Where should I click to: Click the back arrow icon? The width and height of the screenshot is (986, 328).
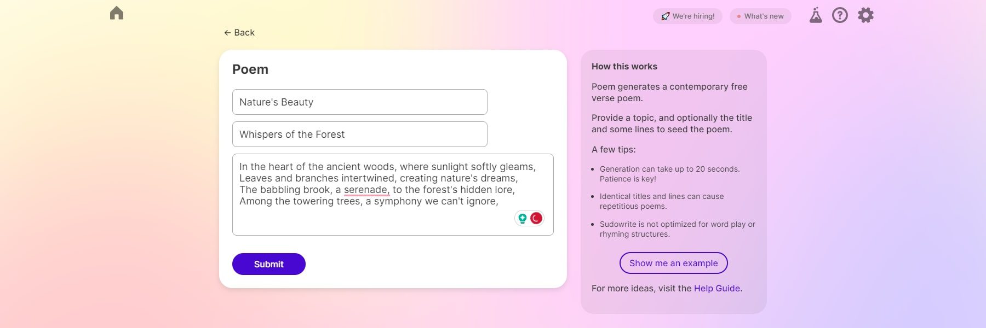coord(228,32)
